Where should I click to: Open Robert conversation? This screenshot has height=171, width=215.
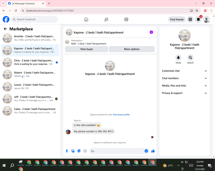(30, 75)
